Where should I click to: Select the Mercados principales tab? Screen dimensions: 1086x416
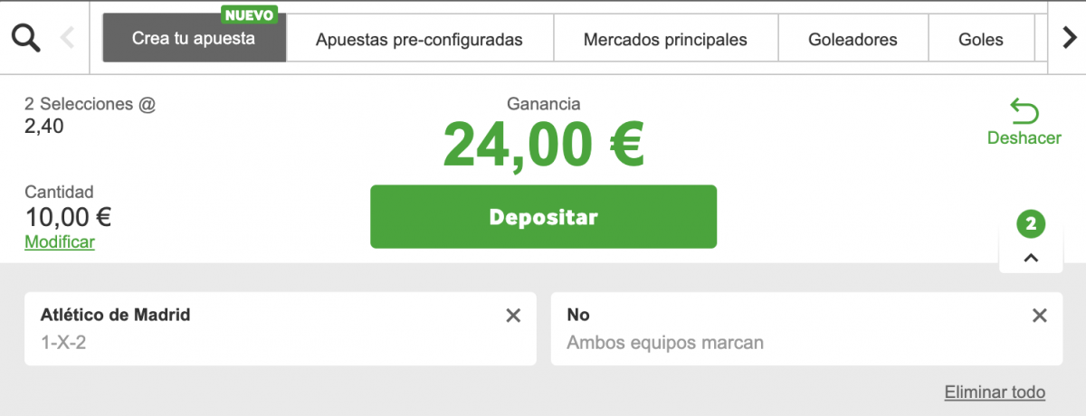pyautogui.click(x=665, y=39)
